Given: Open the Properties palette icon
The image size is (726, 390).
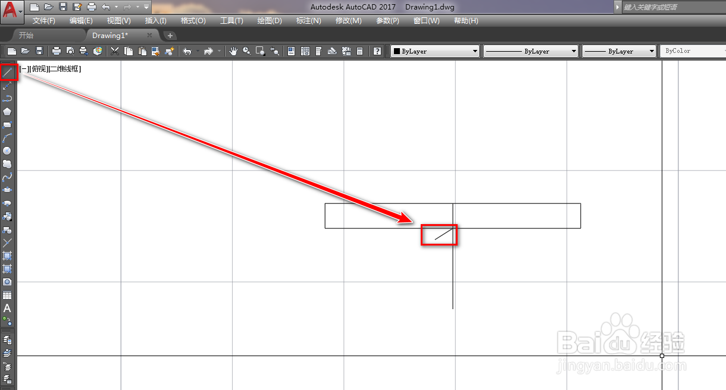Looking at the screenshot, I should (x=291, y=51).
